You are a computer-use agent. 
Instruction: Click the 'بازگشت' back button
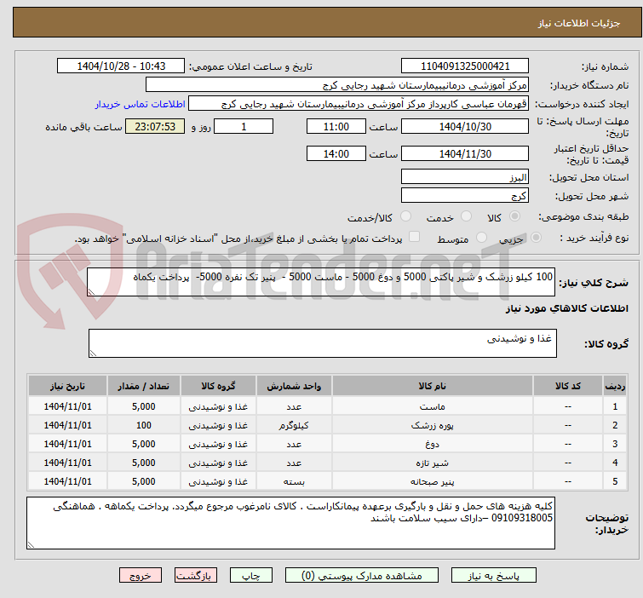click(196, 576)
